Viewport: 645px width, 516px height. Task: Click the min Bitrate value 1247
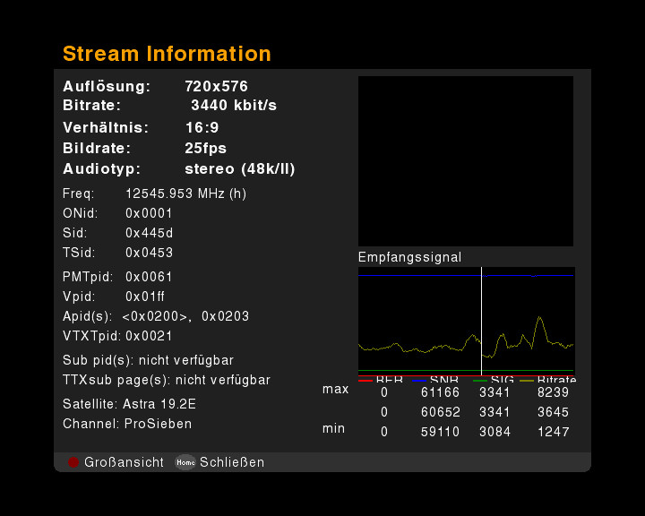click(554, 432)
